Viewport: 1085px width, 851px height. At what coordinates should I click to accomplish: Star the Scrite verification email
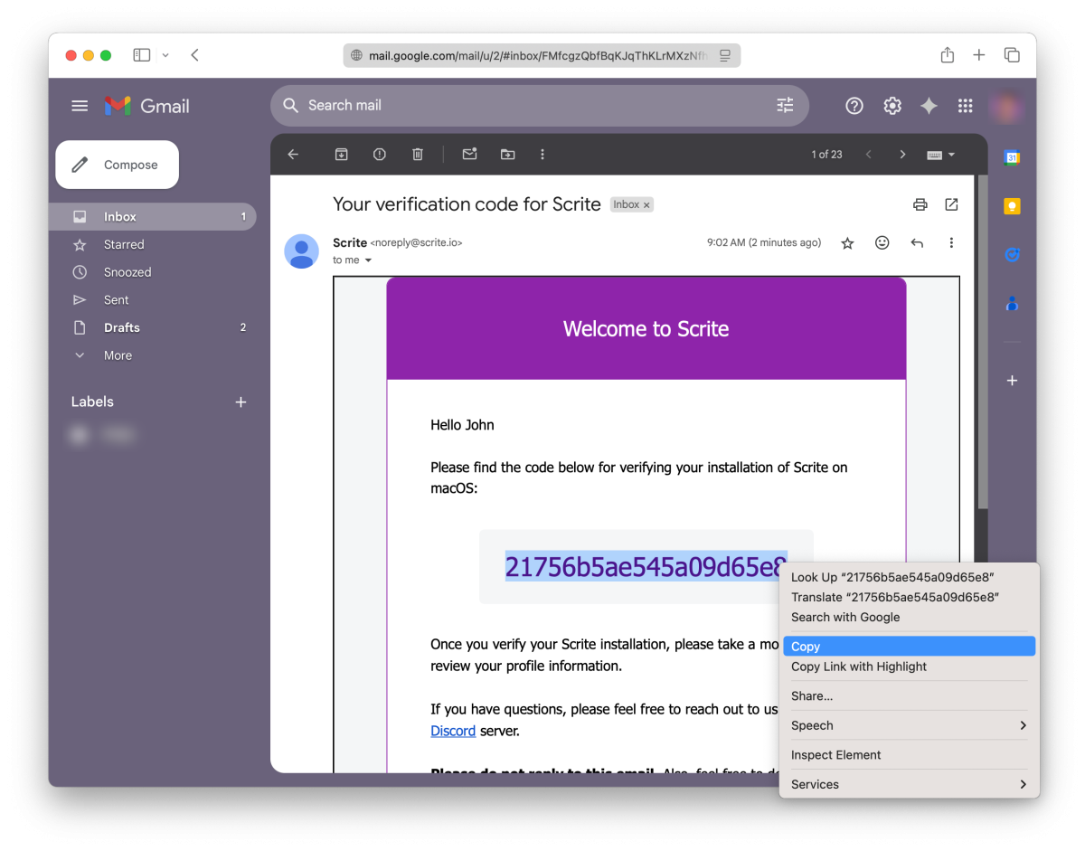(x=847, y=243)
